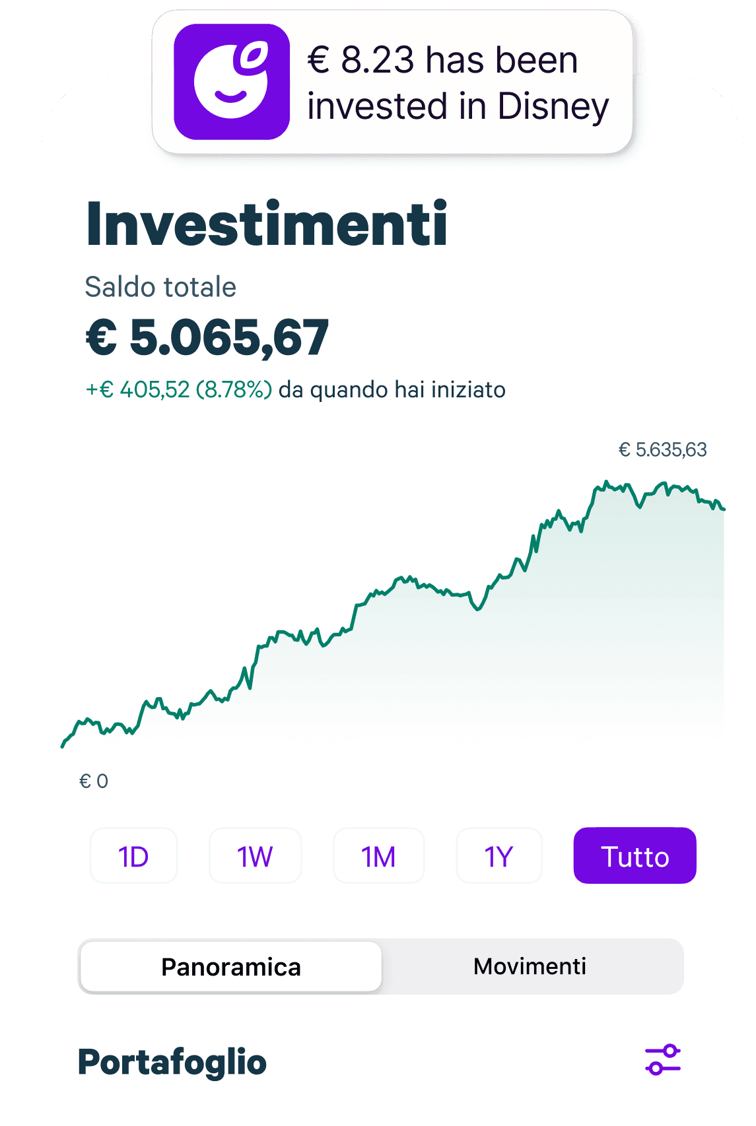The height and width of the screenshot is (1126, 756).
Task: Tap the € 5.065,67 total balance
Action: (207, 337)
